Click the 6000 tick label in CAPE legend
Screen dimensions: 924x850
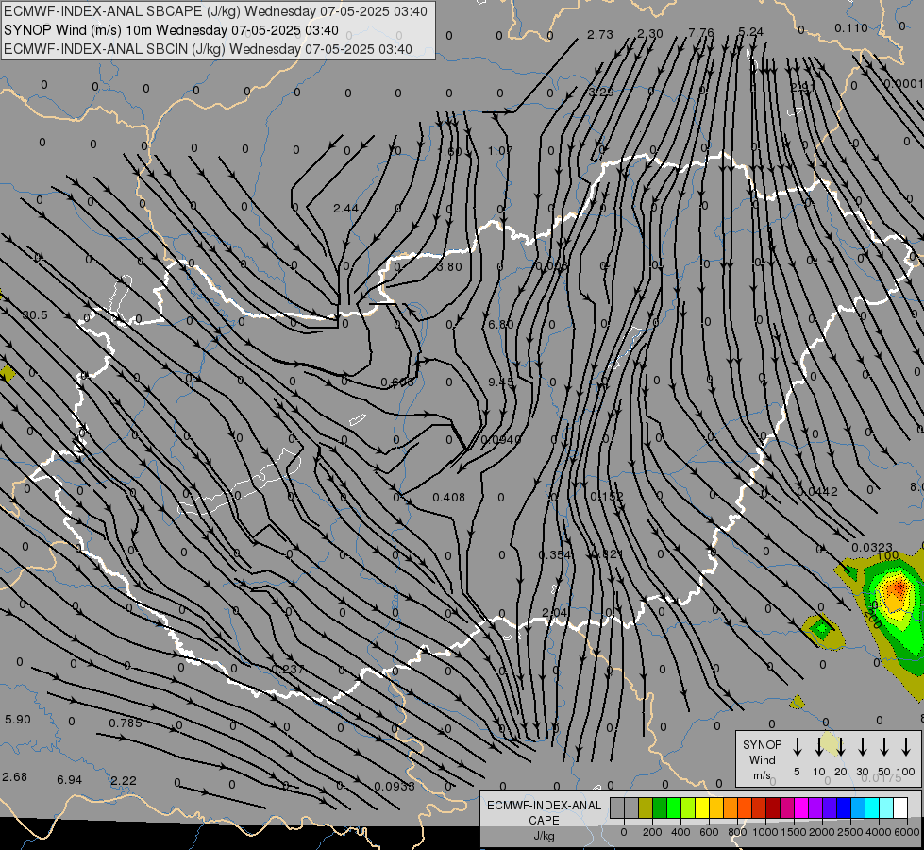tap(908, 832)
